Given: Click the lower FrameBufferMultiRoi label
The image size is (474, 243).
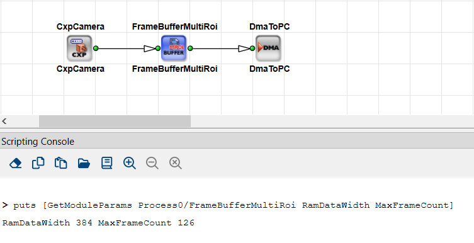Looking at the screenshot, I should click(175, 69).
